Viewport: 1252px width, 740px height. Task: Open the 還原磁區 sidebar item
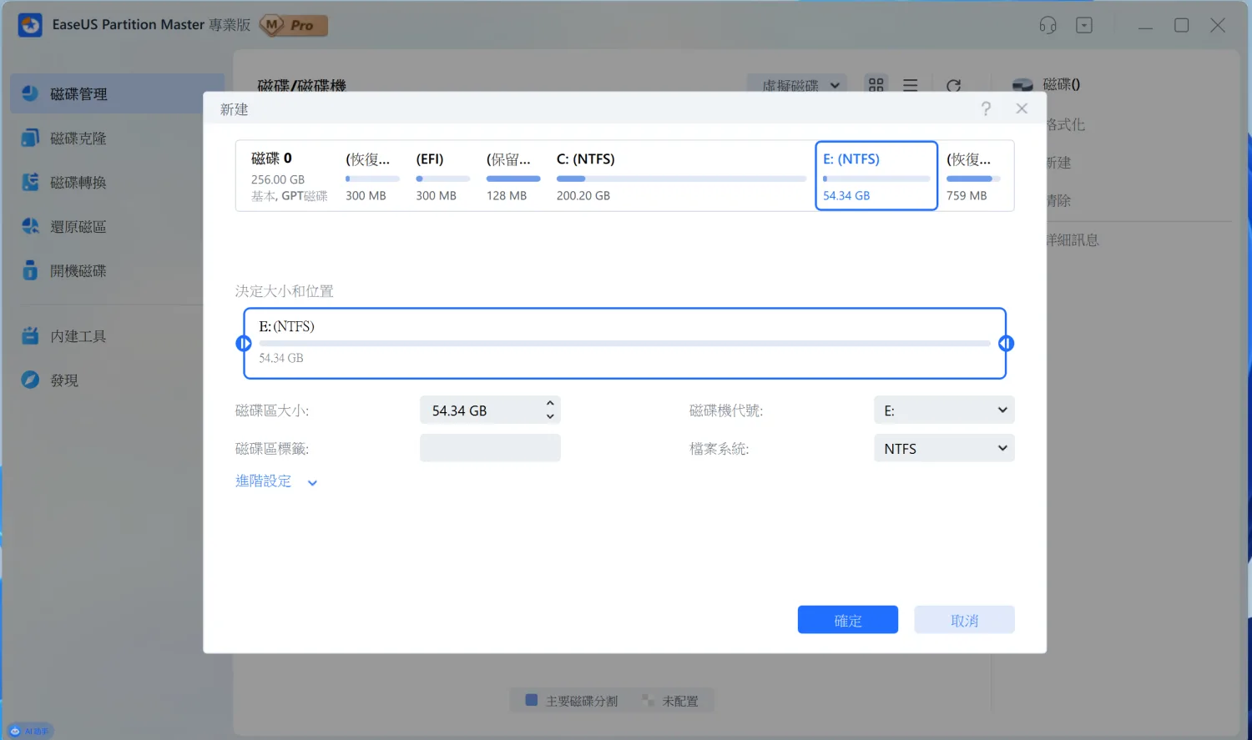coord(78,227)
